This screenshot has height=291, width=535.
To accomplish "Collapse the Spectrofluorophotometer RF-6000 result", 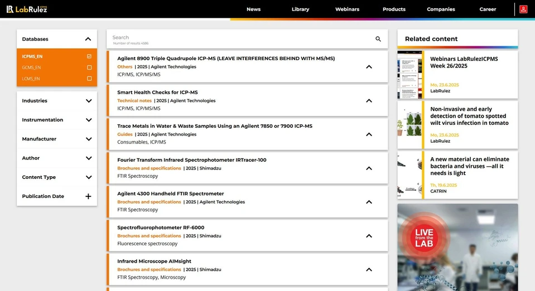I will (x=369, y=236).
